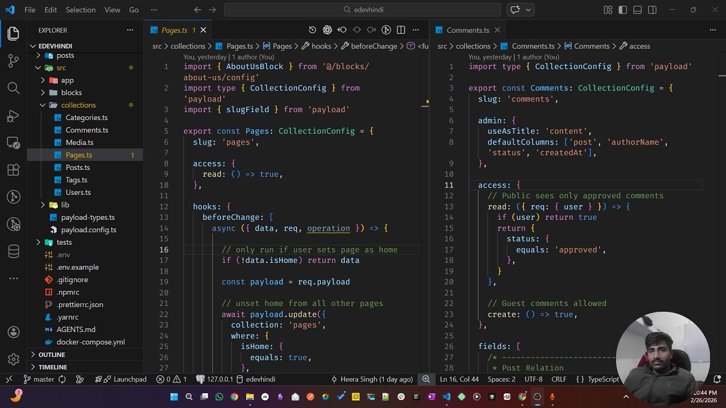The image size is (726, 408).
Task: Open errors and warnings count in status bar
Action: click(x=171, y=379)
